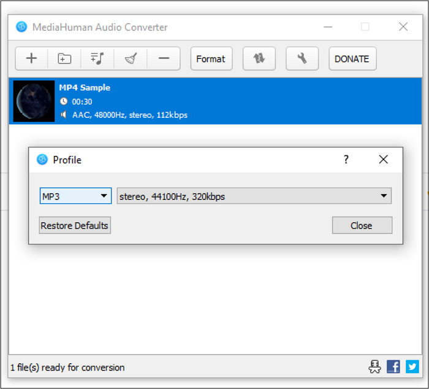Click the Add folder icon

coord(64,59)
